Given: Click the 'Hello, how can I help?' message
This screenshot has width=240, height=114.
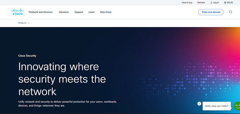Looking at the screenshot, I should pyautogui.click(x=217, y=106).
